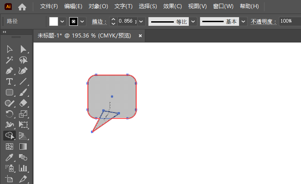Select the Direct Selection tool

point(23,49)
